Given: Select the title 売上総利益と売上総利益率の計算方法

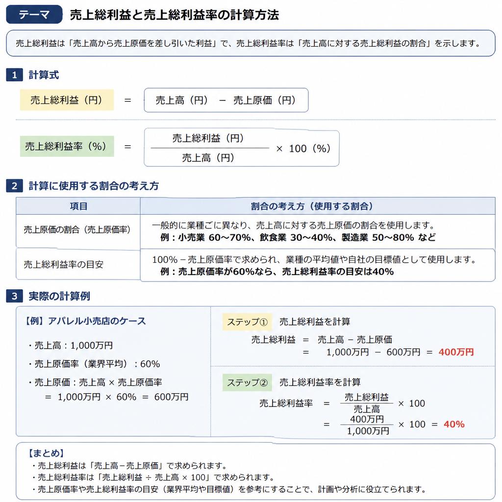Looking at the screenshot, I should (175, 15).
